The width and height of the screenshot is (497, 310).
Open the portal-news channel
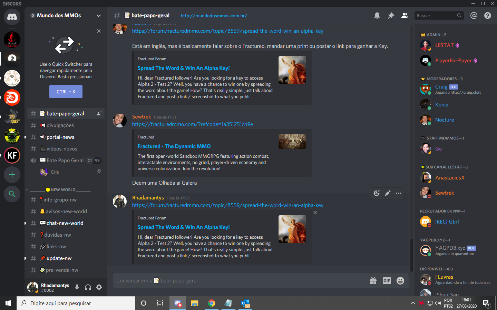[66, 137]
